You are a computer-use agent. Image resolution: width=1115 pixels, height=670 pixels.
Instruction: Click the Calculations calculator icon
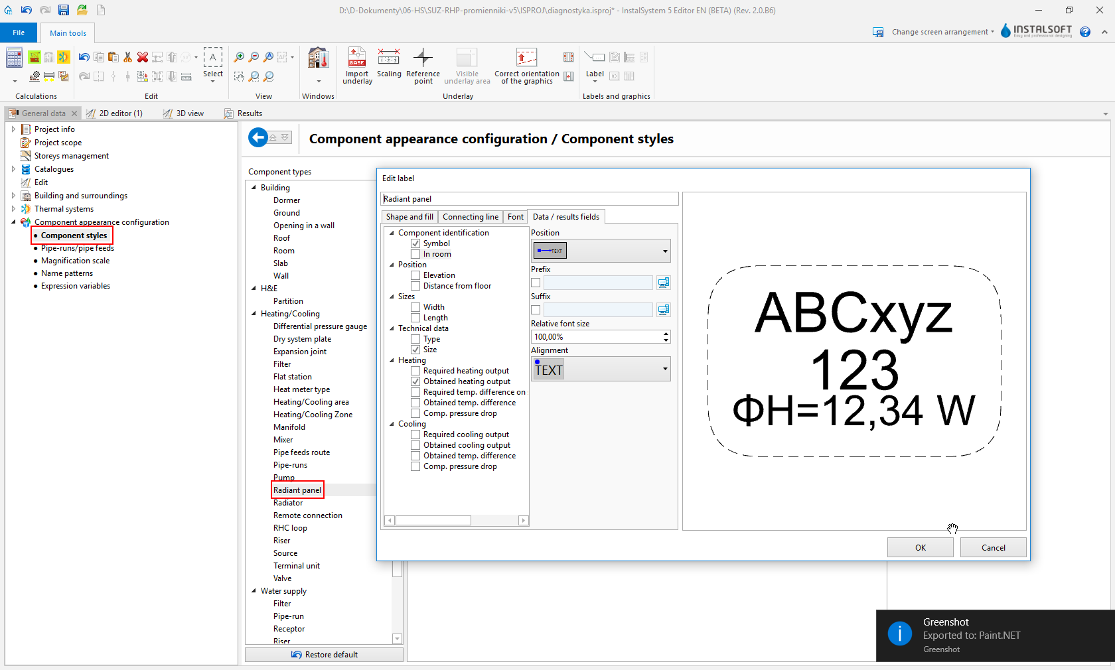pyautogui.click(x=15, y=58)
